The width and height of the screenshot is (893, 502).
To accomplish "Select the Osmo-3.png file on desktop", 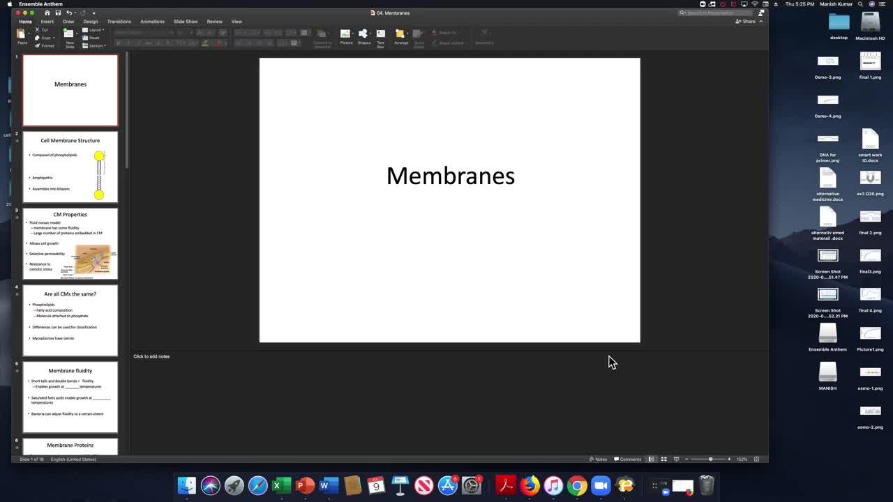I will pyautogui.click(x=827, y=68).
